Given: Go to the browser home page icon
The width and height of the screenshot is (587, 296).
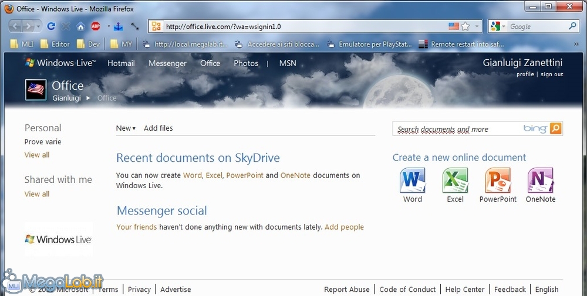Looking at the screenshot, I should [x=80, y=26].
